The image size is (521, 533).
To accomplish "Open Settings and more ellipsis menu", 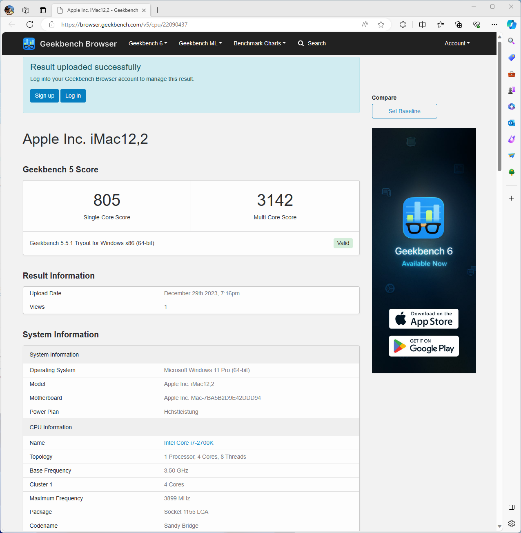I will (494, 25).
